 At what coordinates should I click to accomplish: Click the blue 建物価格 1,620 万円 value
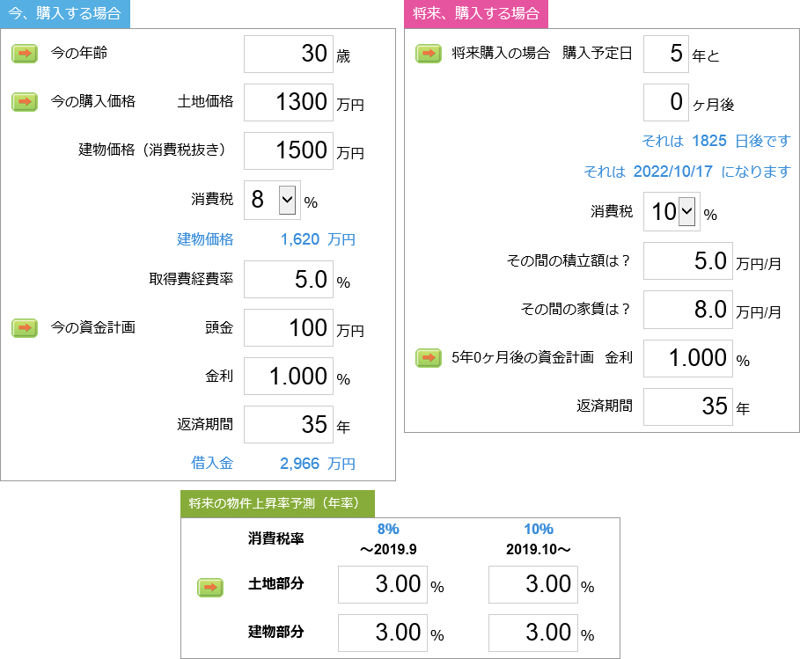click(301, 238)
